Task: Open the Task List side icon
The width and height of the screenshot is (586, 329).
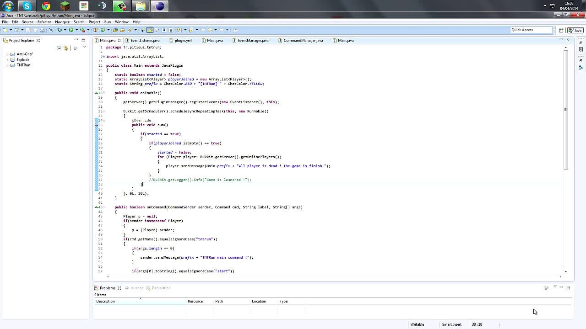Action: point(581,49)
